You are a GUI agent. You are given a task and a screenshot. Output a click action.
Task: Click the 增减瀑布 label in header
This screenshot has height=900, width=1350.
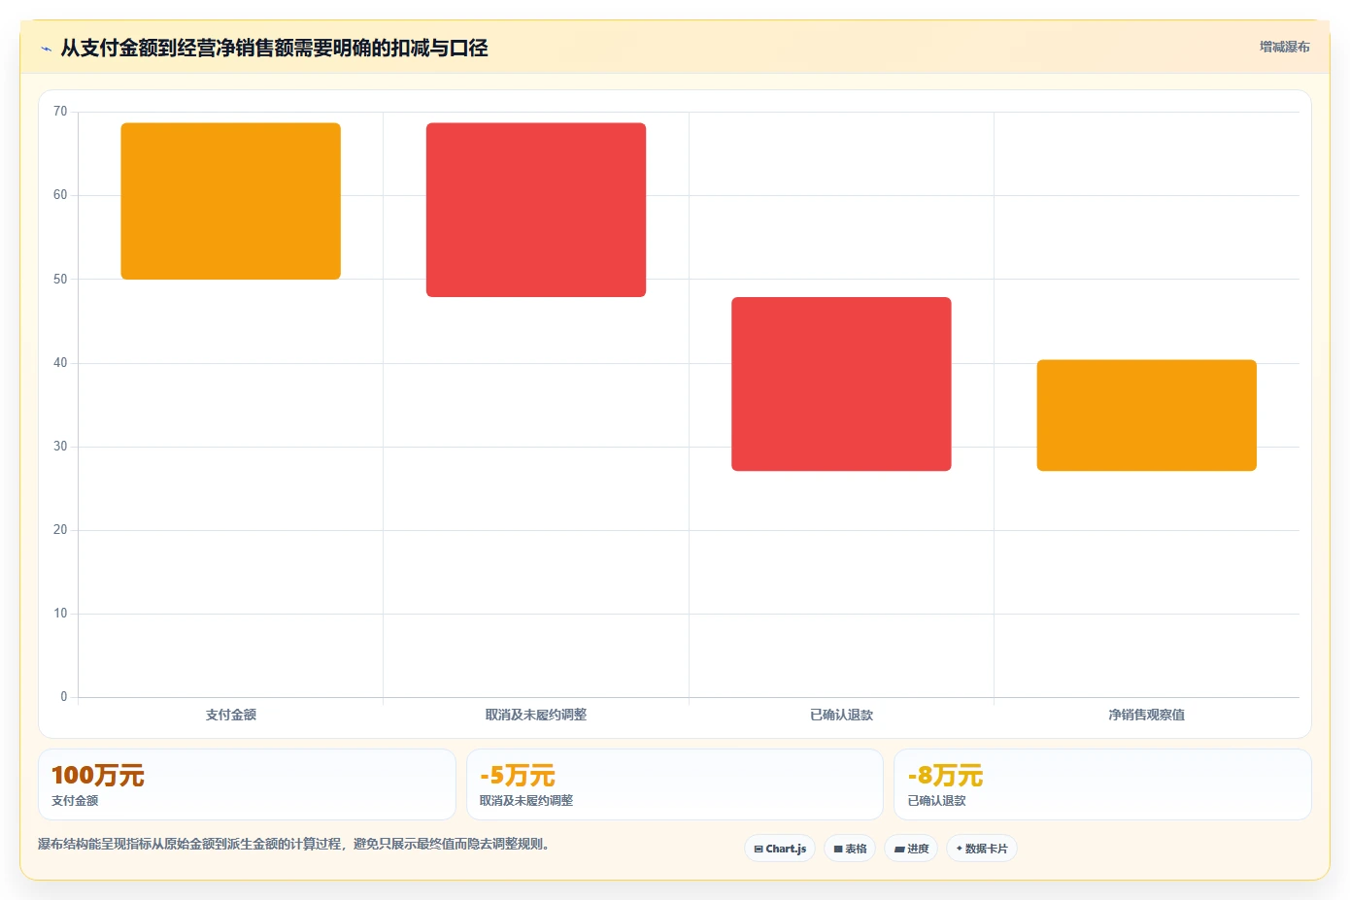coord(1284,47)
